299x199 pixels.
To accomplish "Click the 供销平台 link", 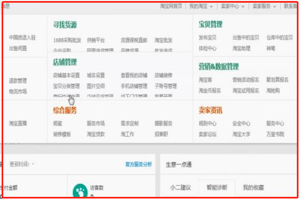I will (x=96, y=40).
